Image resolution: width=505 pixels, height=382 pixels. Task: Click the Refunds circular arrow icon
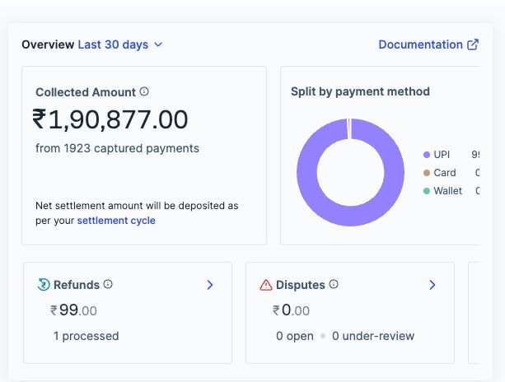click(44, 285)
